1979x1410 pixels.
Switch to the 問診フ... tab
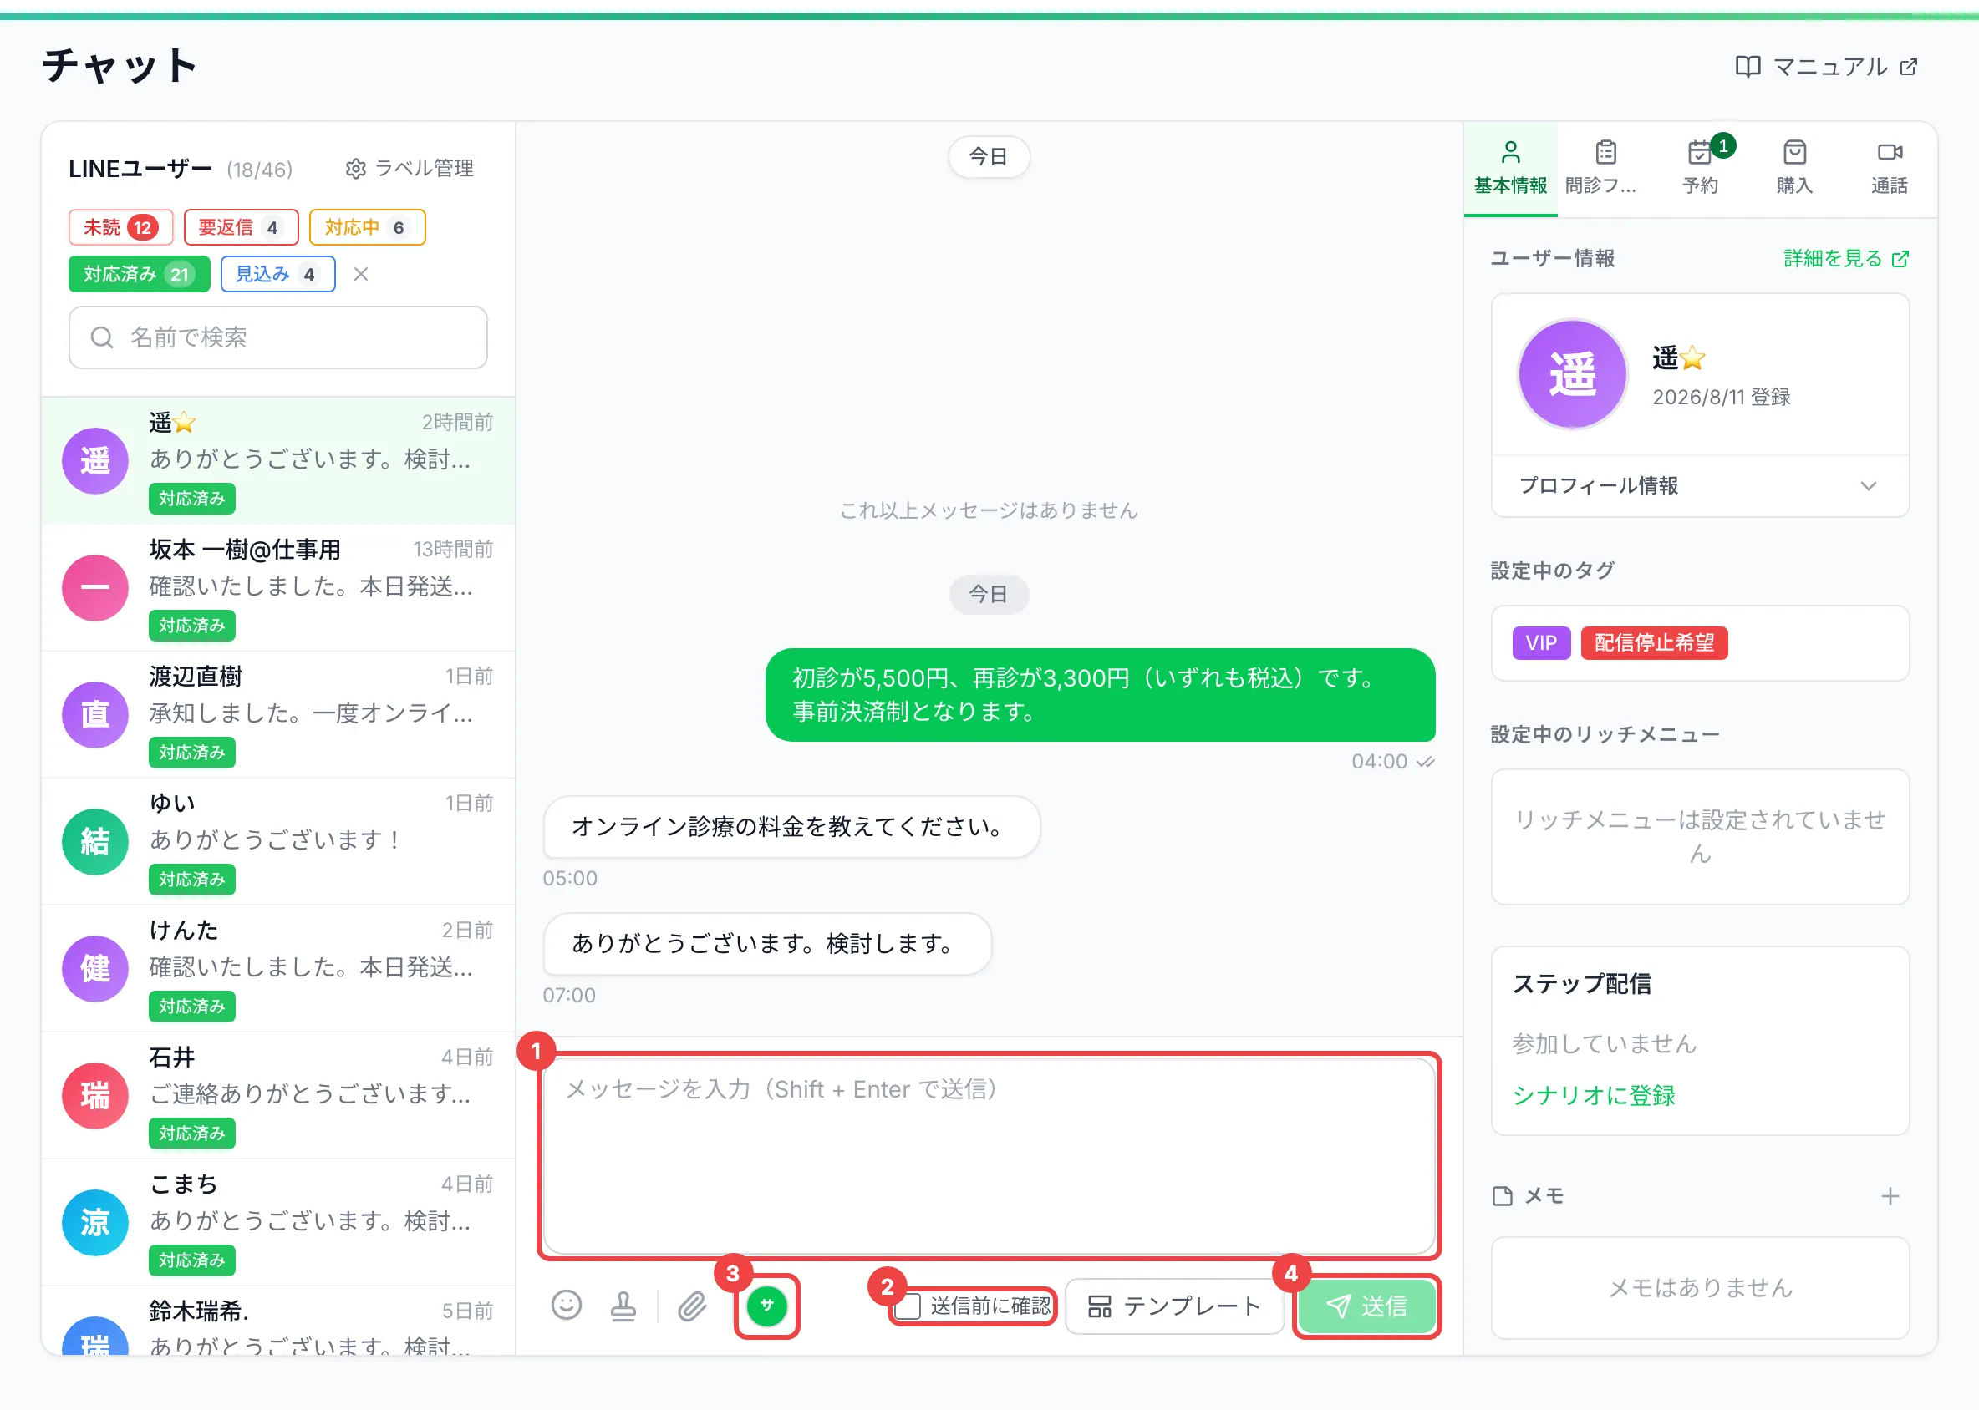[x=1605, y=169]
